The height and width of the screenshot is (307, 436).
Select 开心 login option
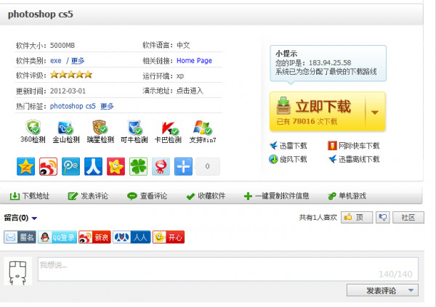click(169, 237)
